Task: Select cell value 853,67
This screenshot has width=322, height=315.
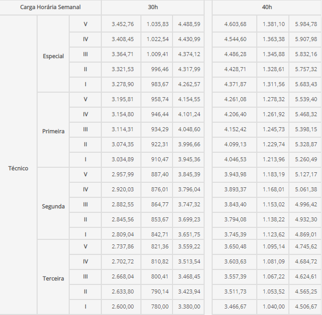Action: [160, 219]
